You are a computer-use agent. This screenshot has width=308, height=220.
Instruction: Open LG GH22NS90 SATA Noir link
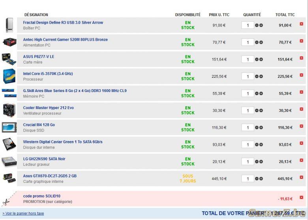pyautogui.click(x=44, y=159)
